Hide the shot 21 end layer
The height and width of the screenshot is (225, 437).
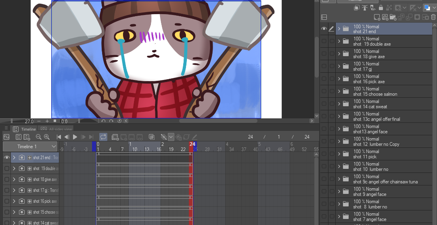(x=324, y=29)
